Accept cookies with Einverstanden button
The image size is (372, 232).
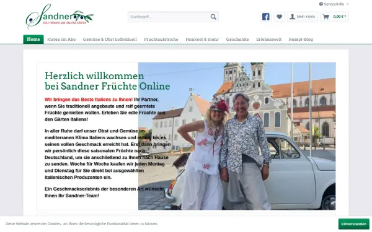click(x=354, y=224)
